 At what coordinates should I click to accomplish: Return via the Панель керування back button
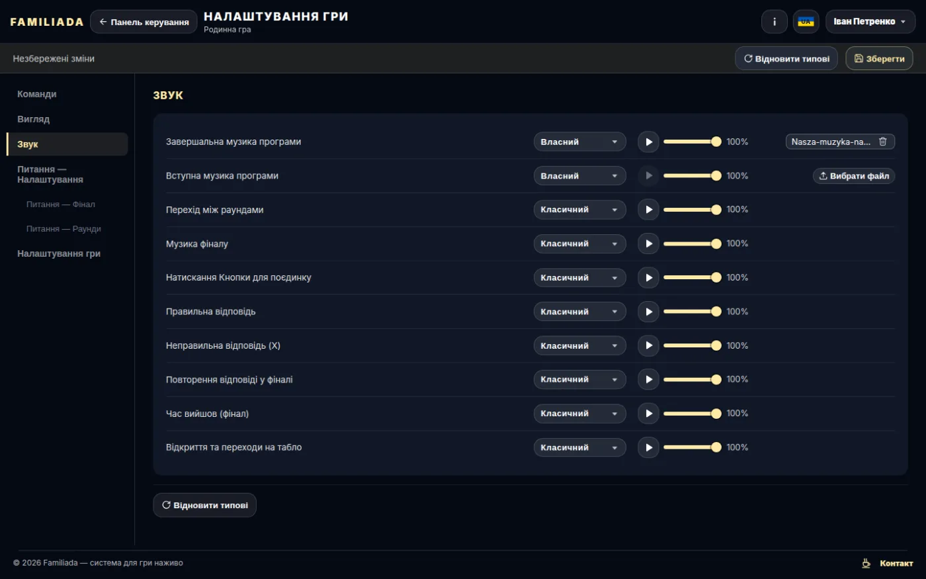pos(144,22)
